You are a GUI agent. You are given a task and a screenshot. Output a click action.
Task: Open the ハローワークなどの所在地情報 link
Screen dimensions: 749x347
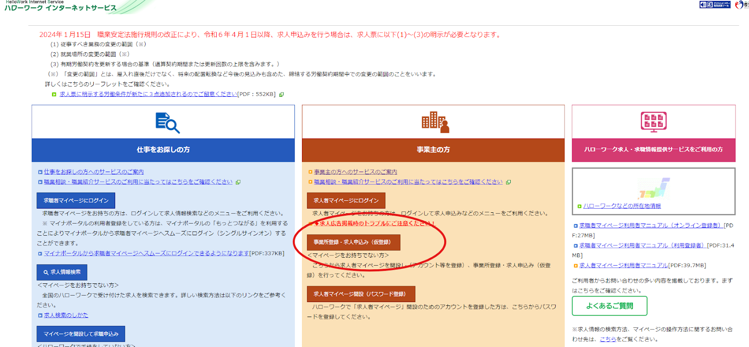click(x=622, y=206)
